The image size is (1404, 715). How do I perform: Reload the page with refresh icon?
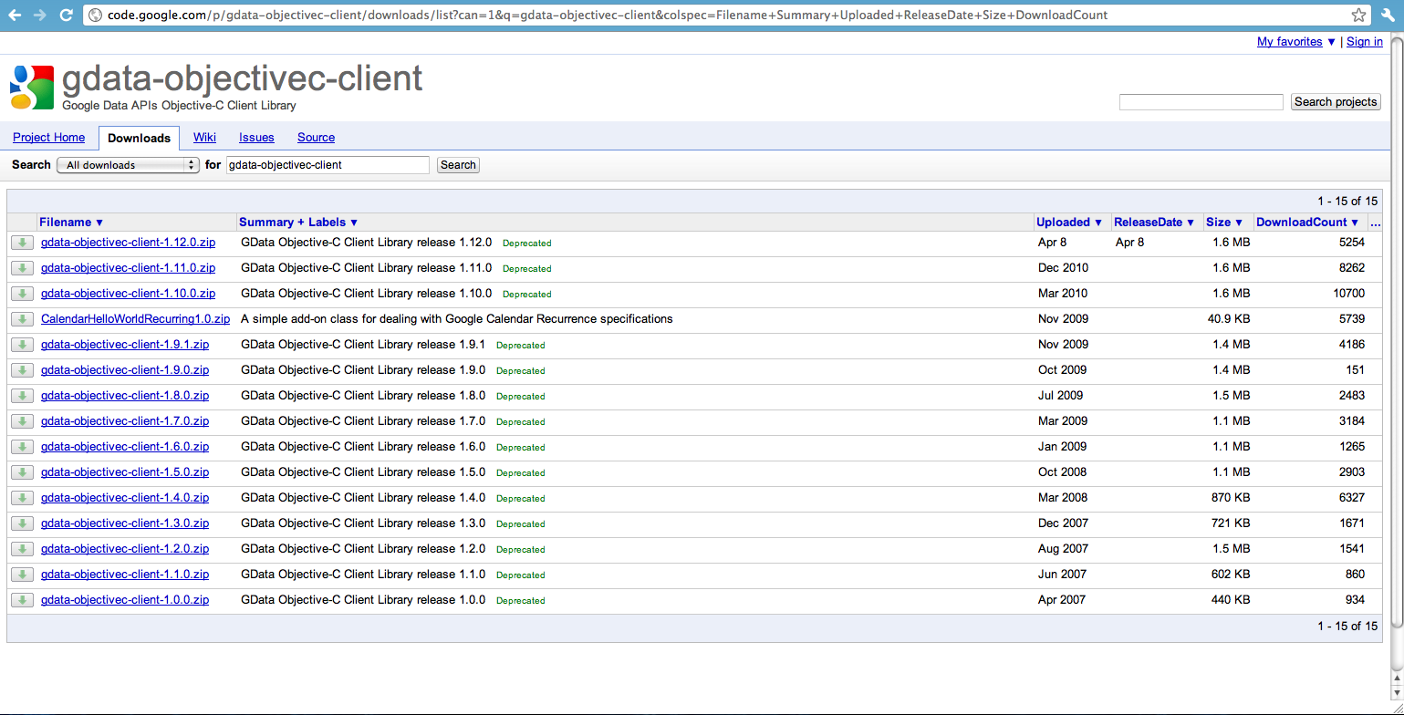(66, 15)
